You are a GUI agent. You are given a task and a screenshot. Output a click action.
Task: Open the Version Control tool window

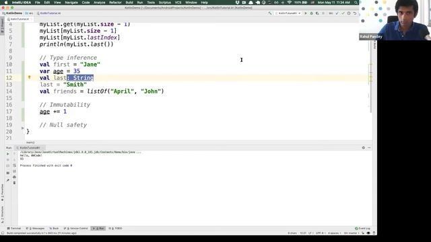pos(75,229)
